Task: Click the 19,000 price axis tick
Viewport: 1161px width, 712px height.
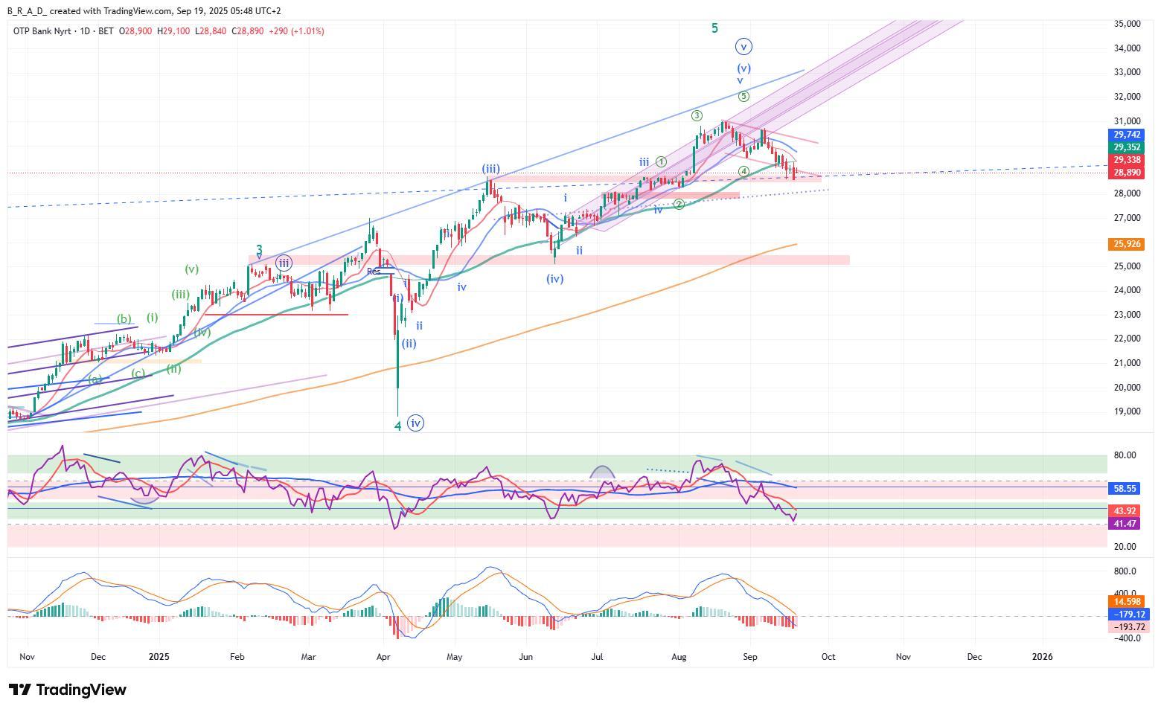Action: point(1127,411)
